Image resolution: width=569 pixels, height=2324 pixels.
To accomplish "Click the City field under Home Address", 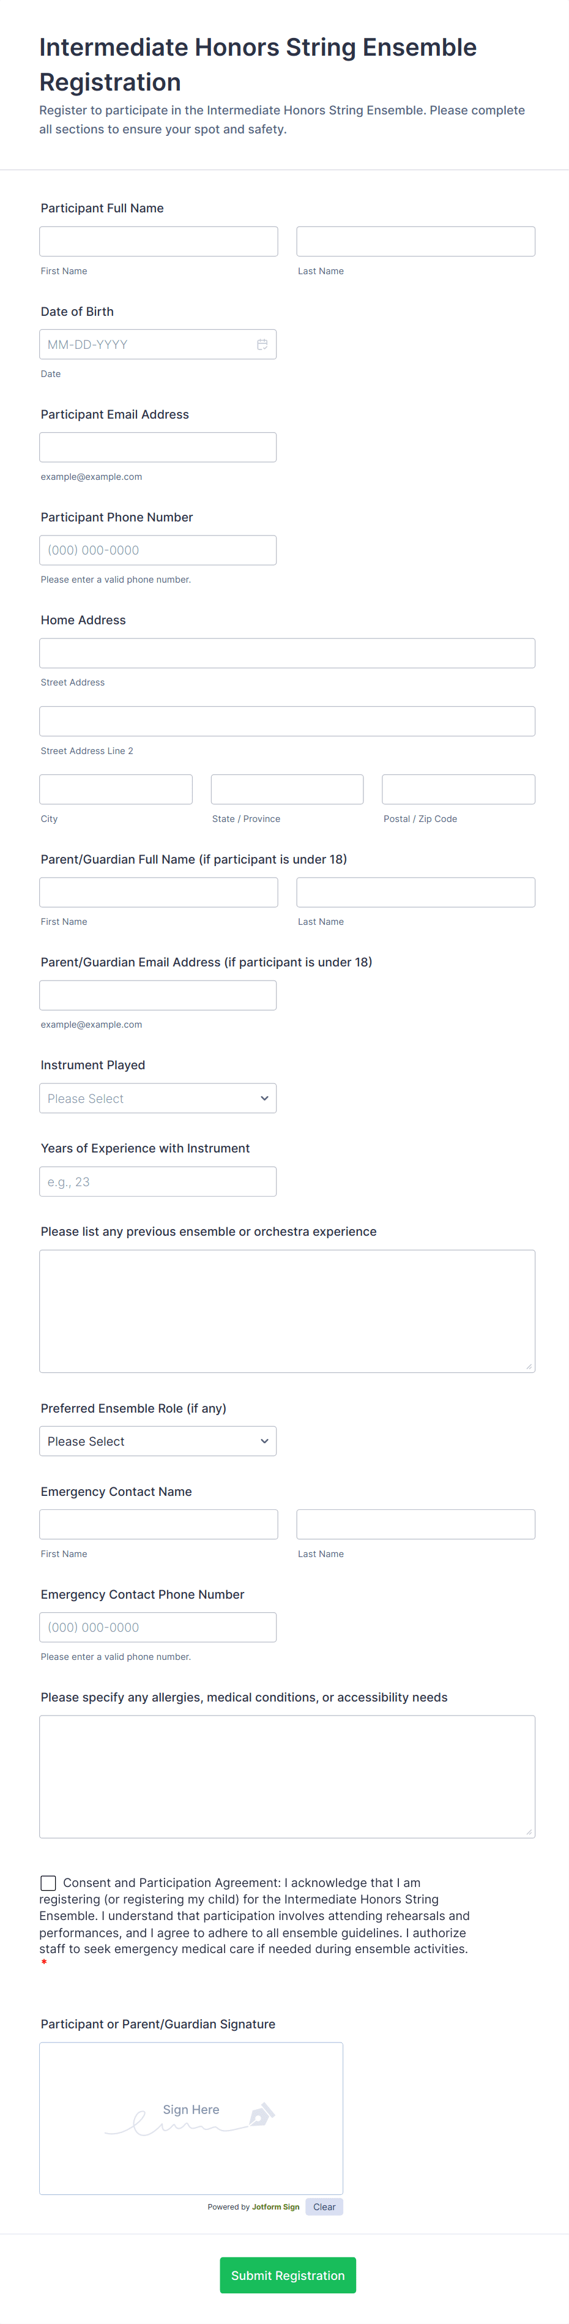I will tap(116, 788).
